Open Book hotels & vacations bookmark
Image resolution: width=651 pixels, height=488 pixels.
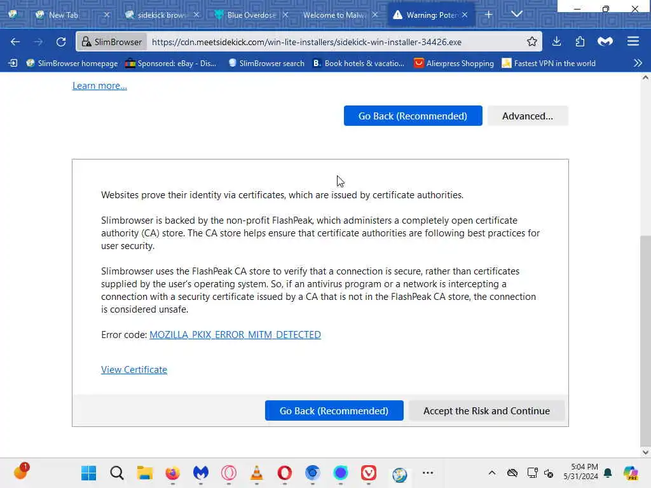pos(359,63)
